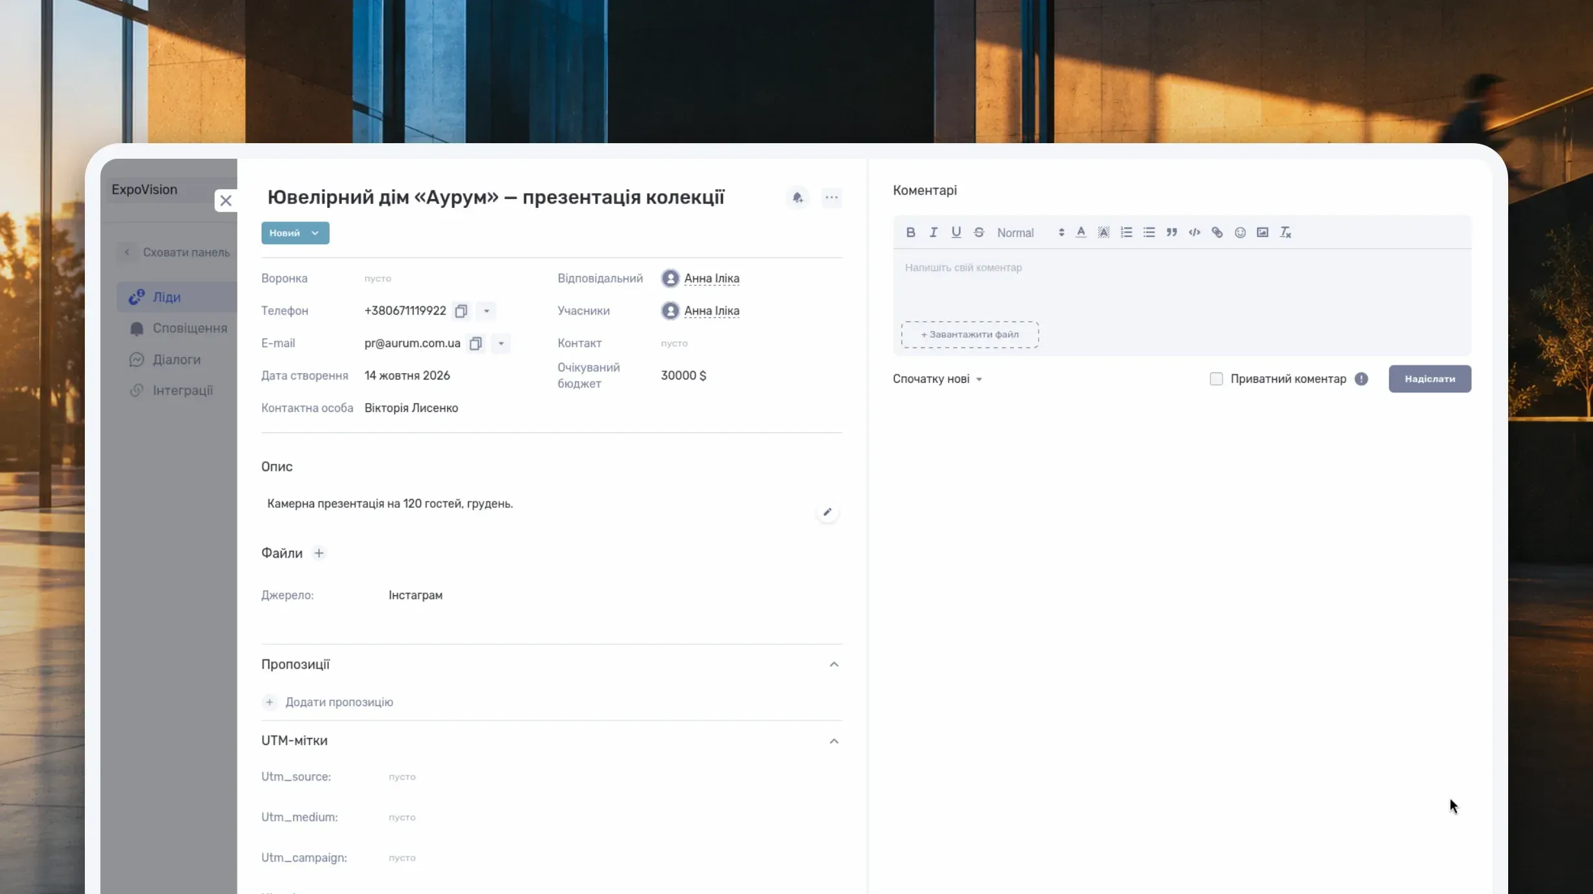Insert a link in the comment

1217,233
